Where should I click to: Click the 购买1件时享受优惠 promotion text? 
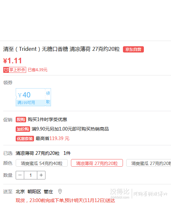tap(47, 119)
